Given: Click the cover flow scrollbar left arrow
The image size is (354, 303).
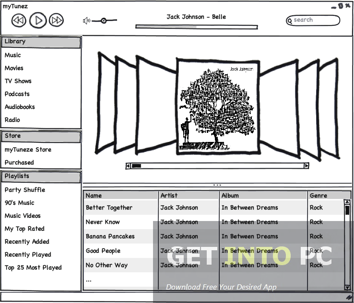Looking at the screenshot, I should (128, 166).
